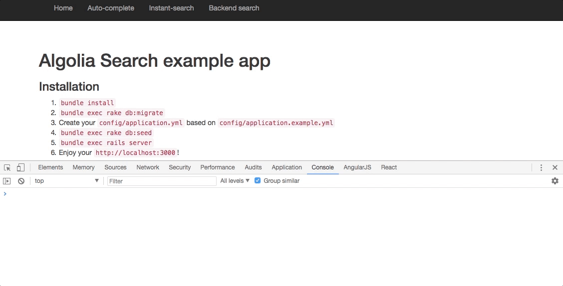Switch to the Memory tab

point(84,167)
